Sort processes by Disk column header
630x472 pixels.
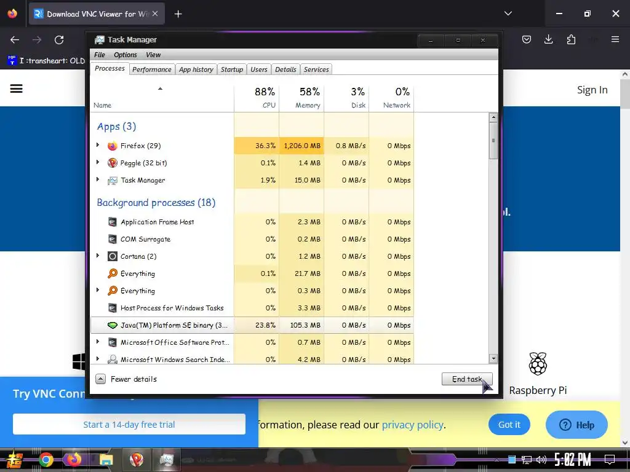click(347, 98)
